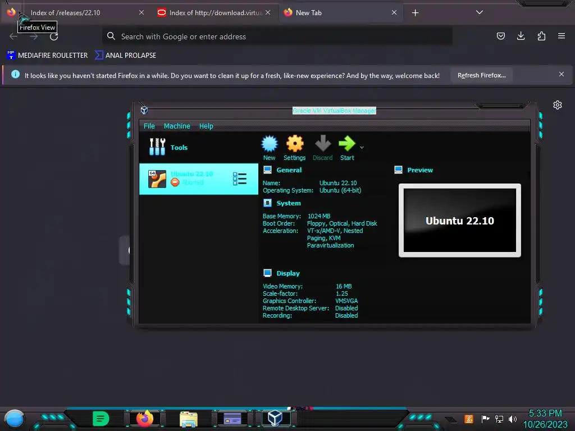Click the Save to Pocket icon

point(500,36)
